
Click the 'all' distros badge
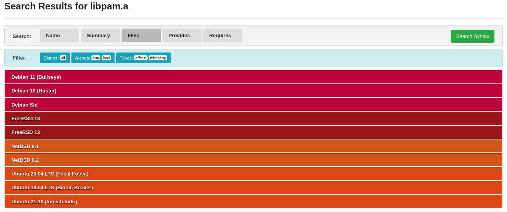(63, 58)
